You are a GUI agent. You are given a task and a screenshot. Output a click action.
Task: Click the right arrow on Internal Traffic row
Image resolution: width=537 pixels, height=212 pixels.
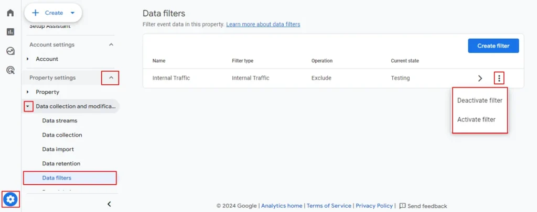click(x=480, y=78)
